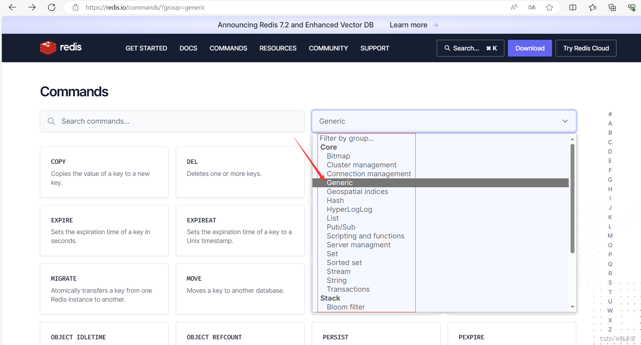Viewport: 641px width, 345px height.
Task: Jump to letter A in alphabet index
Action: (610, 123)
